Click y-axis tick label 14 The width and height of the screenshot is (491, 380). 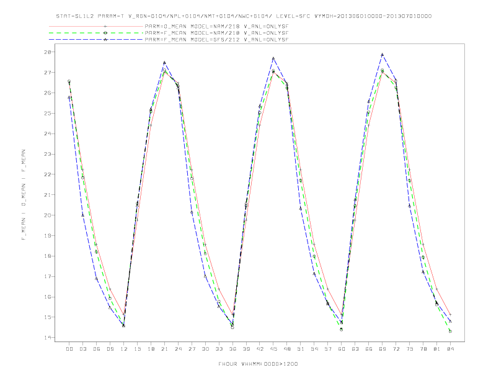point(48,338)
